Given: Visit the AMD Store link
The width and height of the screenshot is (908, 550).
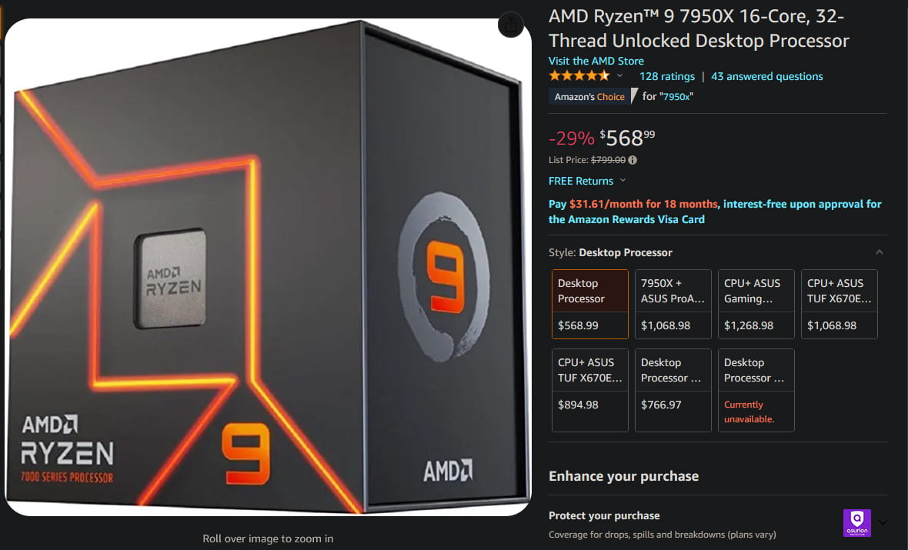Looking at the screenshot, I should point(596,61).
